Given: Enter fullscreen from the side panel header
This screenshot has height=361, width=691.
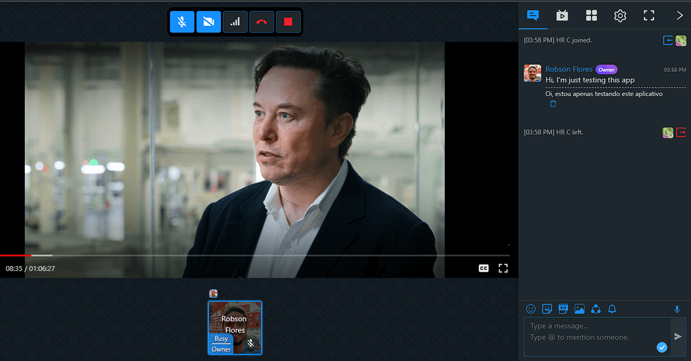Looking at the screenshot, I should point(649,16).
